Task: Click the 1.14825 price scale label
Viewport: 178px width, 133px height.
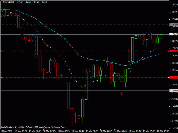Action: click(174, 114)
